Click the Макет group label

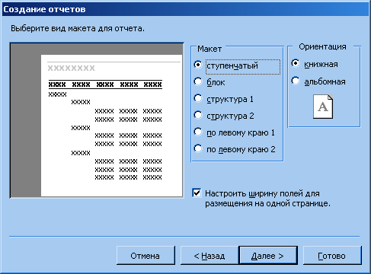[209, 49]
